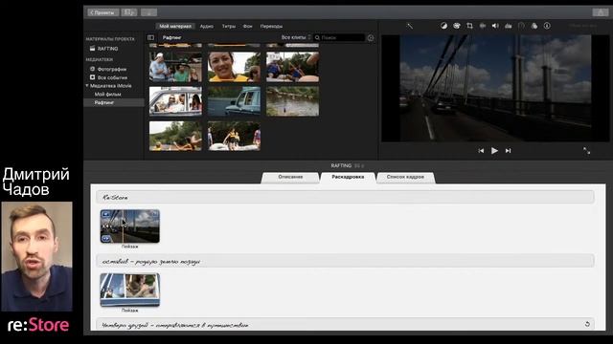
Task: Select clip of people swimming near trees
Action: tap(175, 136)
